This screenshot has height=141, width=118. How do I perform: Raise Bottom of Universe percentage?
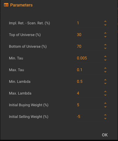coord(105,45)
